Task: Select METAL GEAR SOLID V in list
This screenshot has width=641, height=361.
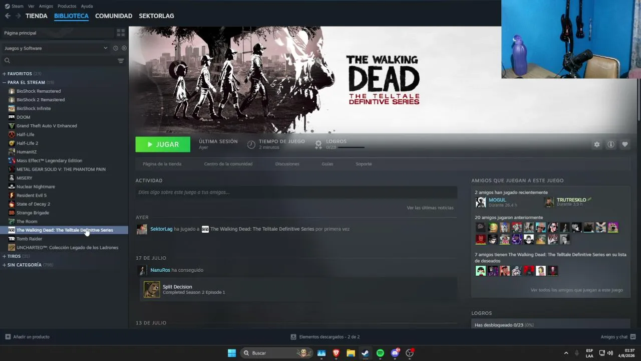Action: pos(61,169)
